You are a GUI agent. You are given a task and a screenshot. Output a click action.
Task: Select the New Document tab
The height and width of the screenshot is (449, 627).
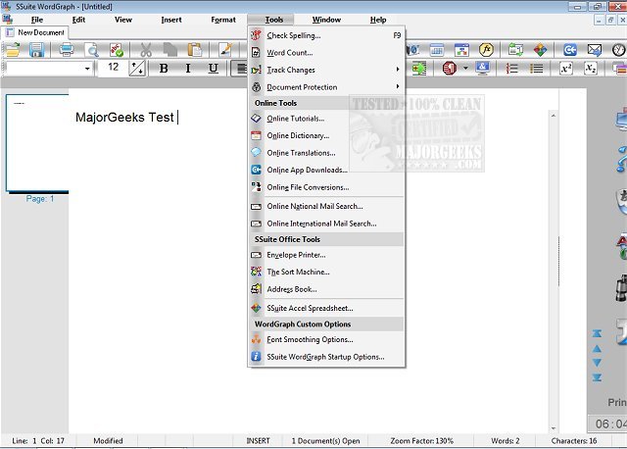(35, 32)
